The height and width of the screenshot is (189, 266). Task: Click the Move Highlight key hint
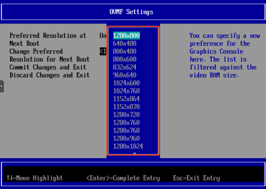[35, 178]
